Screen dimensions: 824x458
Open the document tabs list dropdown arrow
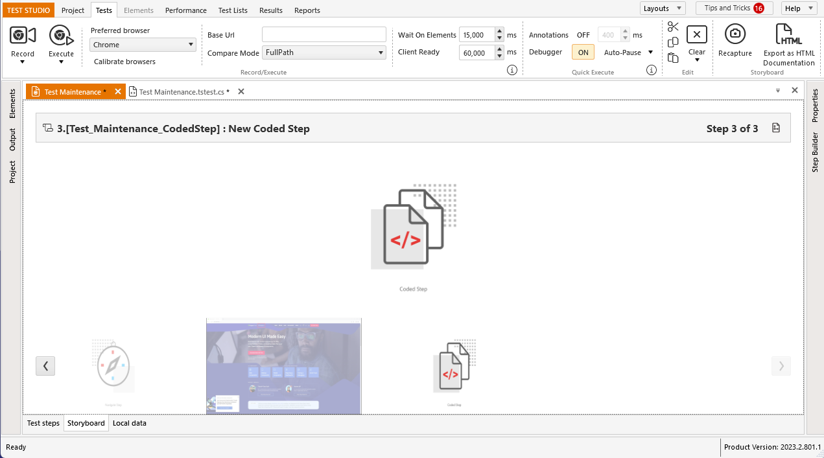click(x=778, y=91)
